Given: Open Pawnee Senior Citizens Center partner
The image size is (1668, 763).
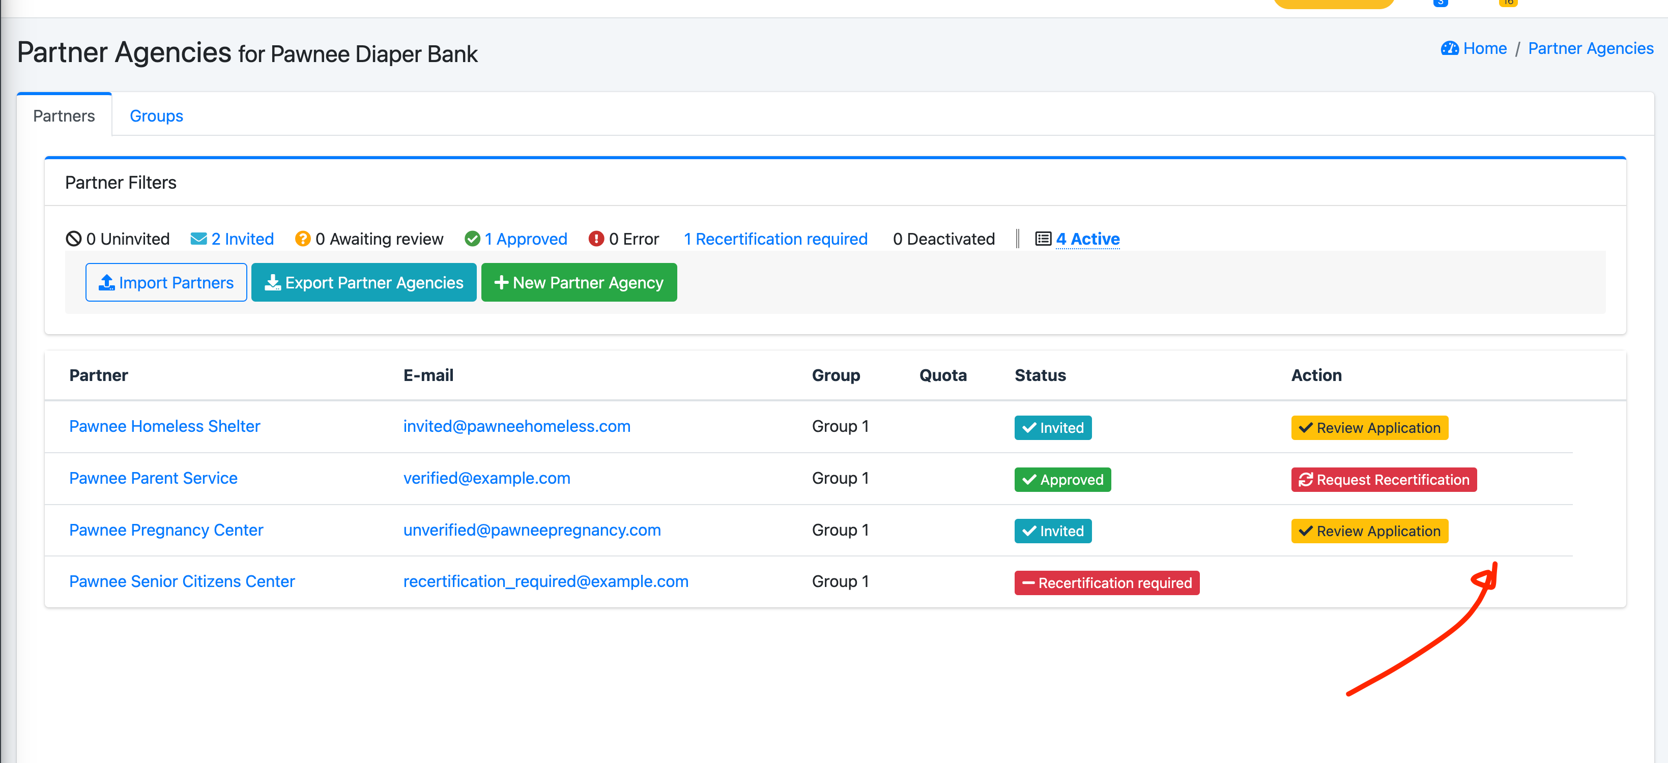Looking at the screenshot, I should [182, 581].
